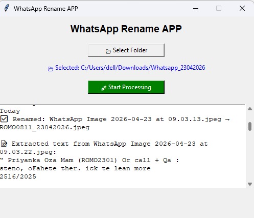Click the 'Today' line in the log
This screenshot has width=254, height=218.
click(10, 111)
